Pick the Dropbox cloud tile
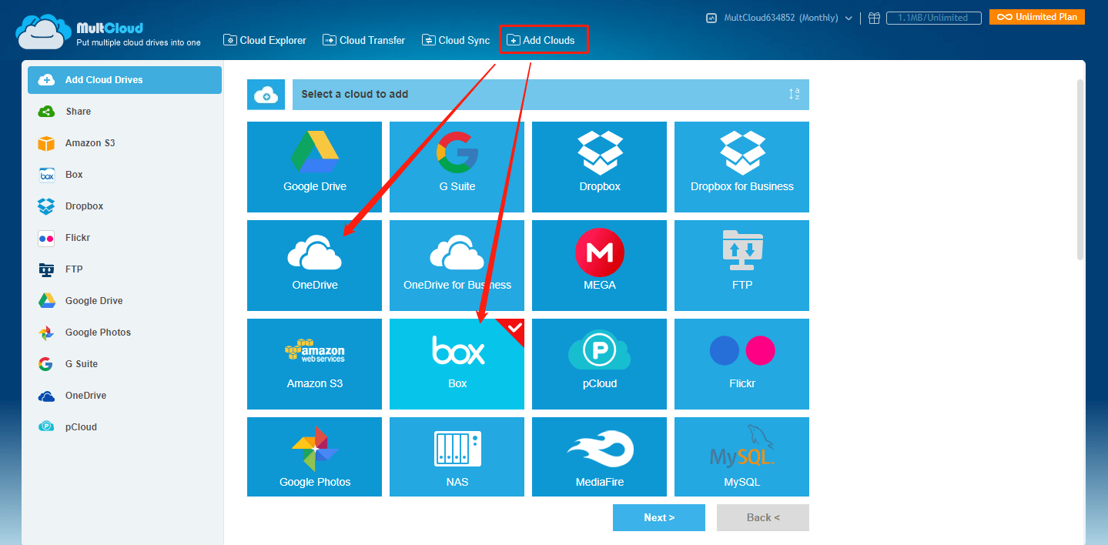The width and height of the screenshot is (1108, 545). click(599, 167)
